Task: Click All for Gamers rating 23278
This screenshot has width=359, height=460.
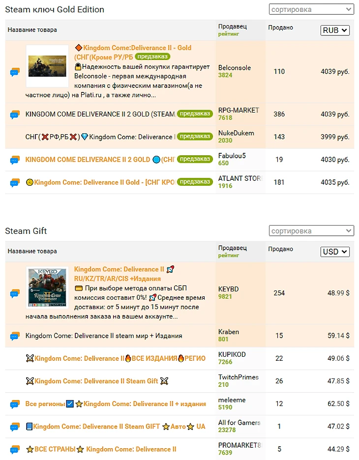Action: [227, 430]
